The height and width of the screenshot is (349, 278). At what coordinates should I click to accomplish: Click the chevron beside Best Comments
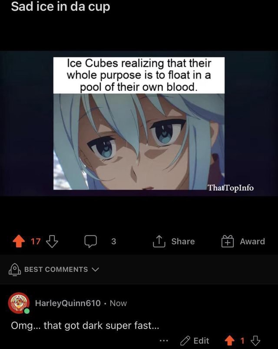click(95, 270)
